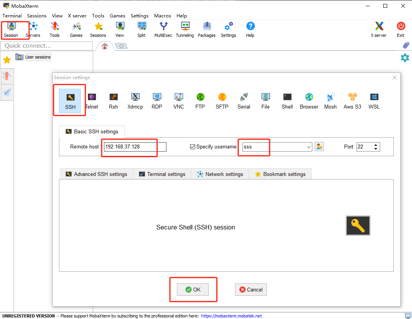Select the Serial session type
Screen dimensions: 412x319
pyautogui.click(x=244, y=101)
